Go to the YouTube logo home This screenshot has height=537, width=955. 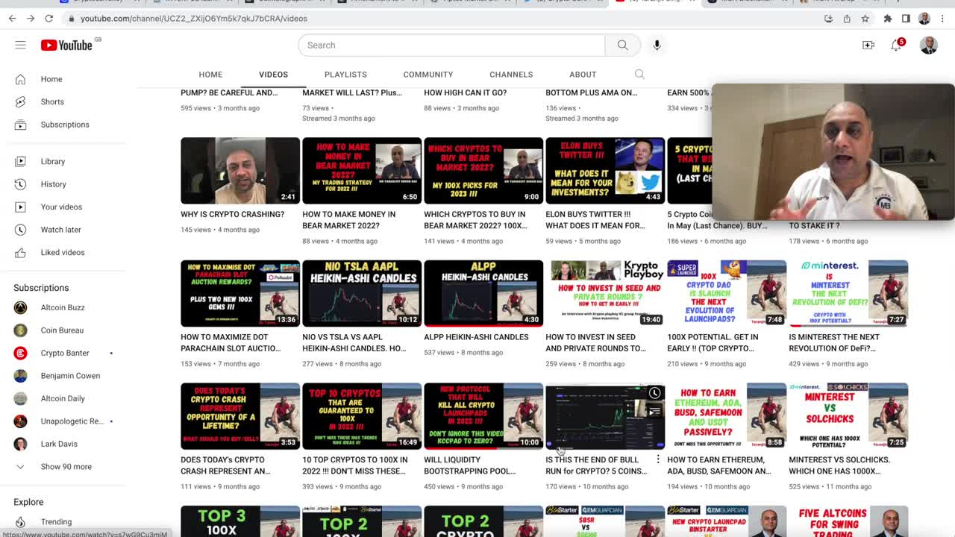(x=67, y=45)
